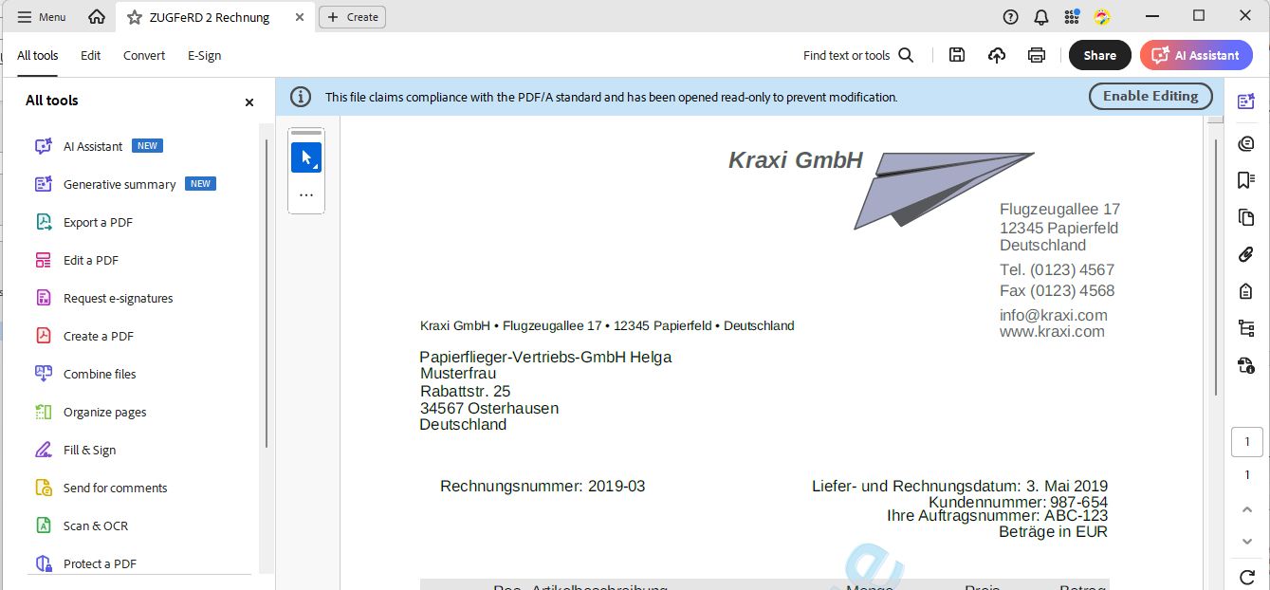Rotate the page view clockwise
This screenshot has width=1270, height=590.
[x=1247, y=576]
